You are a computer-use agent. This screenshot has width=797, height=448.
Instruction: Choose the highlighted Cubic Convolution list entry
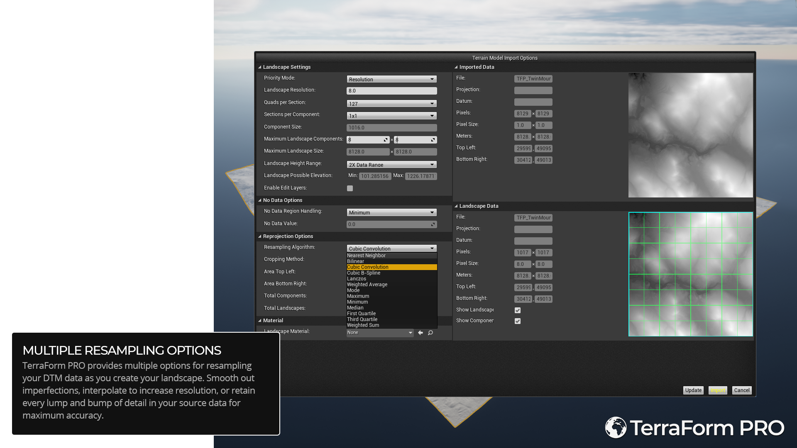click(392, 267)
